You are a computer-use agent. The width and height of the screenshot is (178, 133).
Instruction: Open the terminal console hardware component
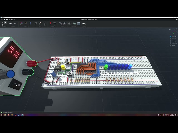point(79,24)
